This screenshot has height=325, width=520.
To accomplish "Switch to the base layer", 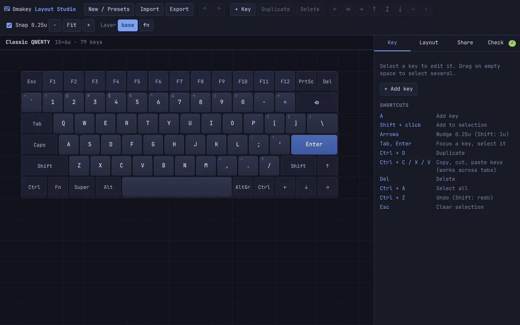I will (128, 25).
